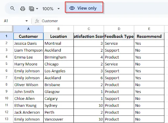Select column E header

coord(149,29)
